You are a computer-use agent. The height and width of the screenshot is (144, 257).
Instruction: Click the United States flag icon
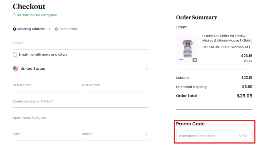click(x=16, y=69)
